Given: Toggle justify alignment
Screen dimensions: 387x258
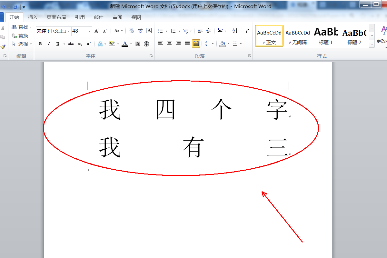Looking at the screenshot, I should (x=187, y=44).
